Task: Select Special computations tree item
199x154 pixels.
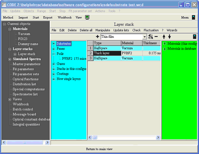Action: [29, 89]
